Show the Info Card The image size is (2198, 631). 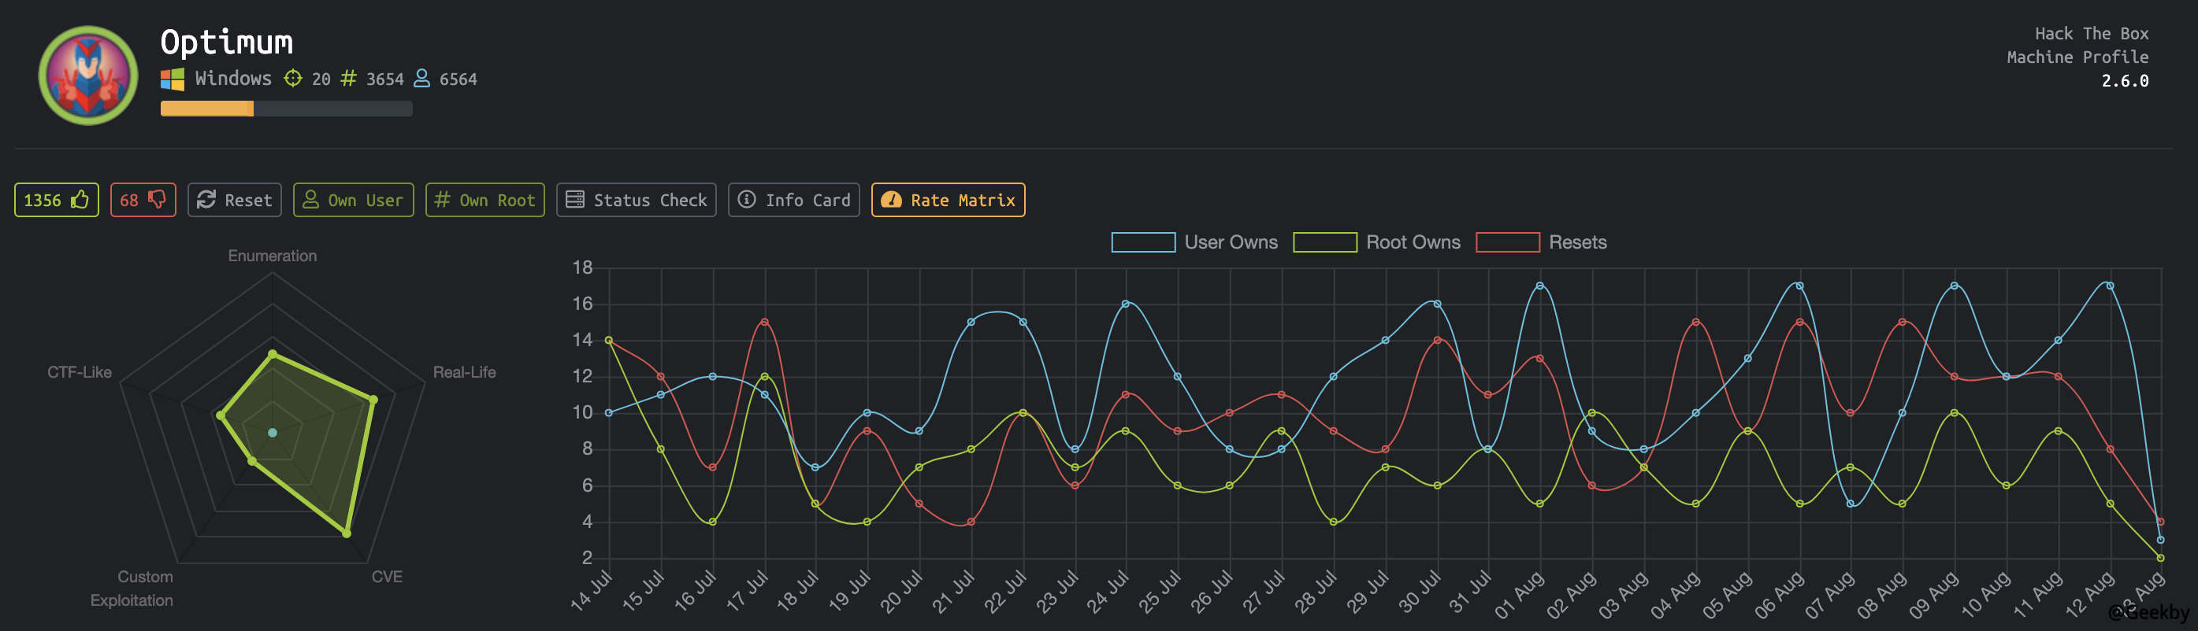793,200
